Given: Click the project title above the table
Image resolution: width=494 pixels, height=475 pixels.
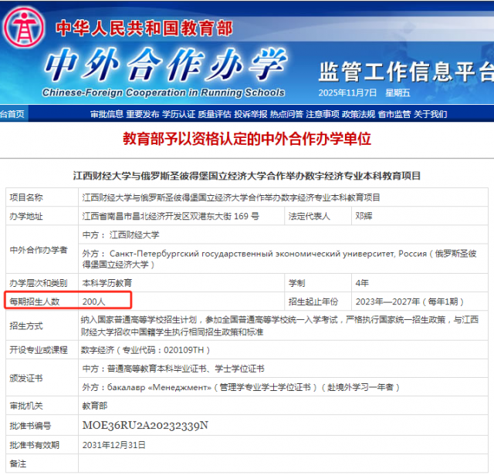Looking at the screenshot, I should (x=247, y=176).
